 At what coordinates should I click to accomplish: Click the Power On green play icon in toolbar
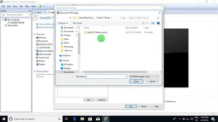click(41, 6)
